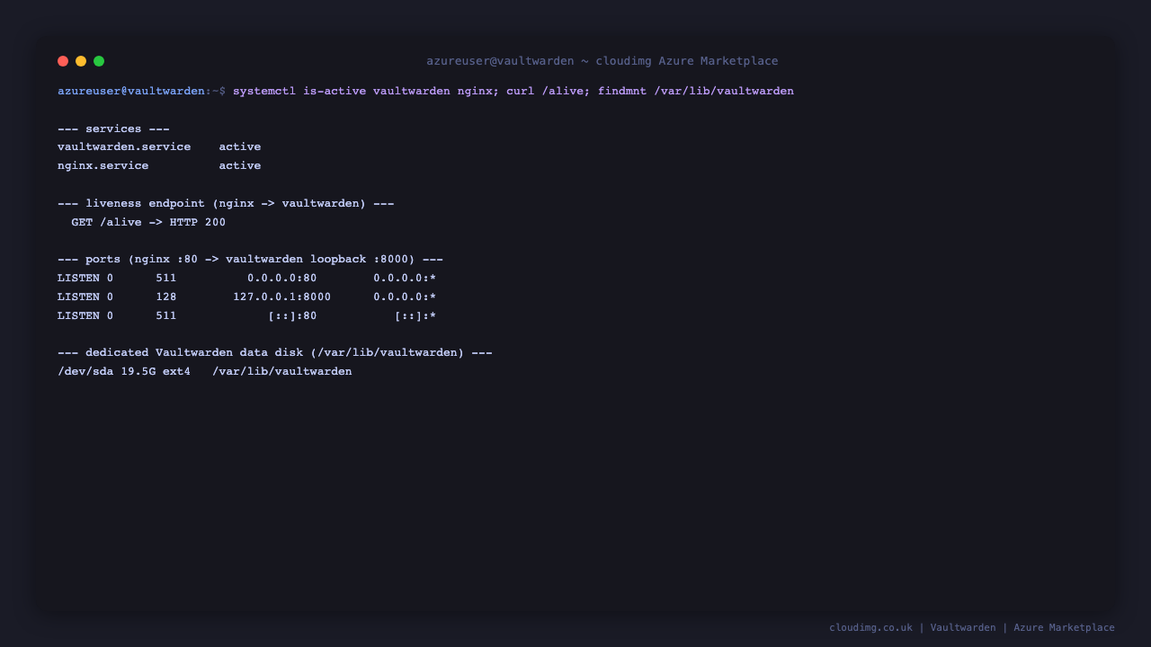
Task: Click the liveness endpoint heading line
Action: tap(226, 203)
